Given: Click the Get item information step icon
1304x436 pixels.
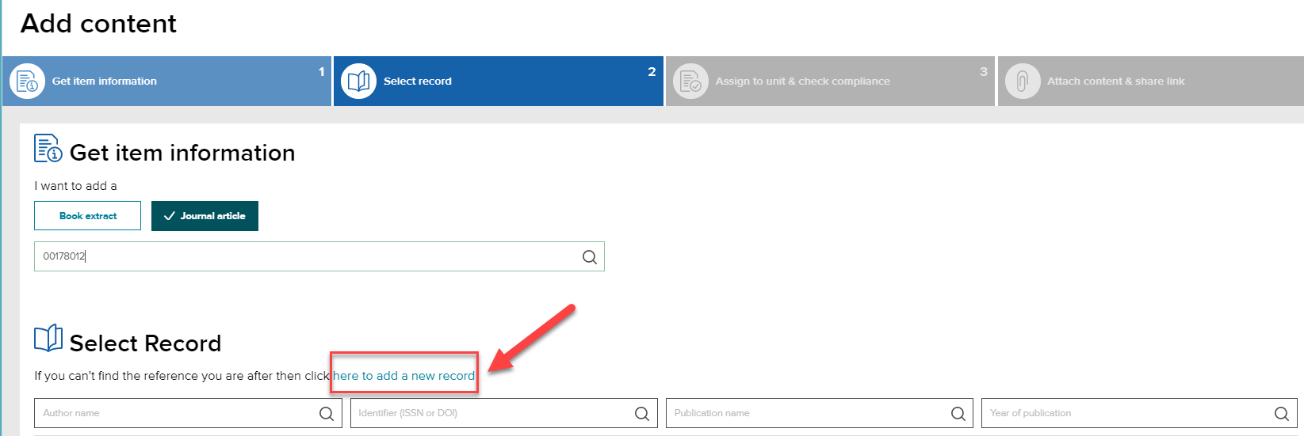Looking at the screenshot, I should [27, 81].
